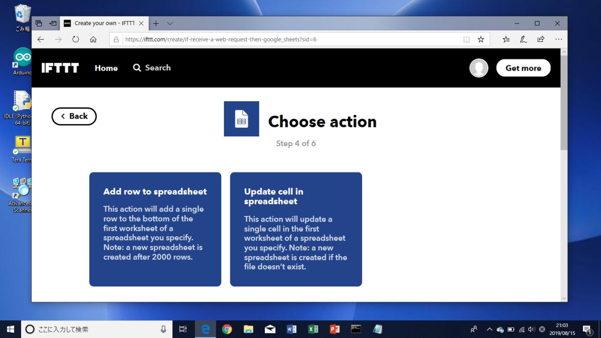Open Task View on the taskbar
601x338 pixels.
[183, 329]
